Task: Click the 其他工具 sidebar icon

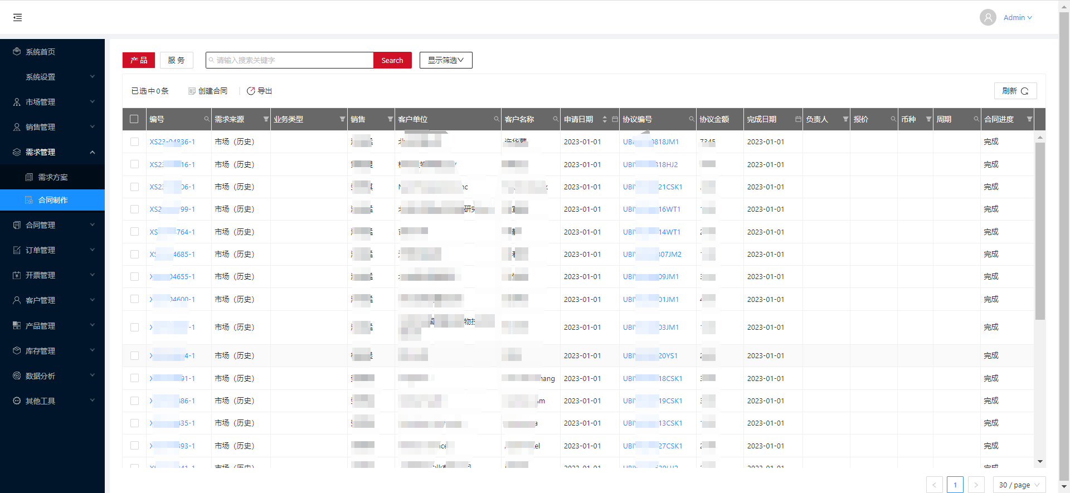Action: click(x=17, y=401)
